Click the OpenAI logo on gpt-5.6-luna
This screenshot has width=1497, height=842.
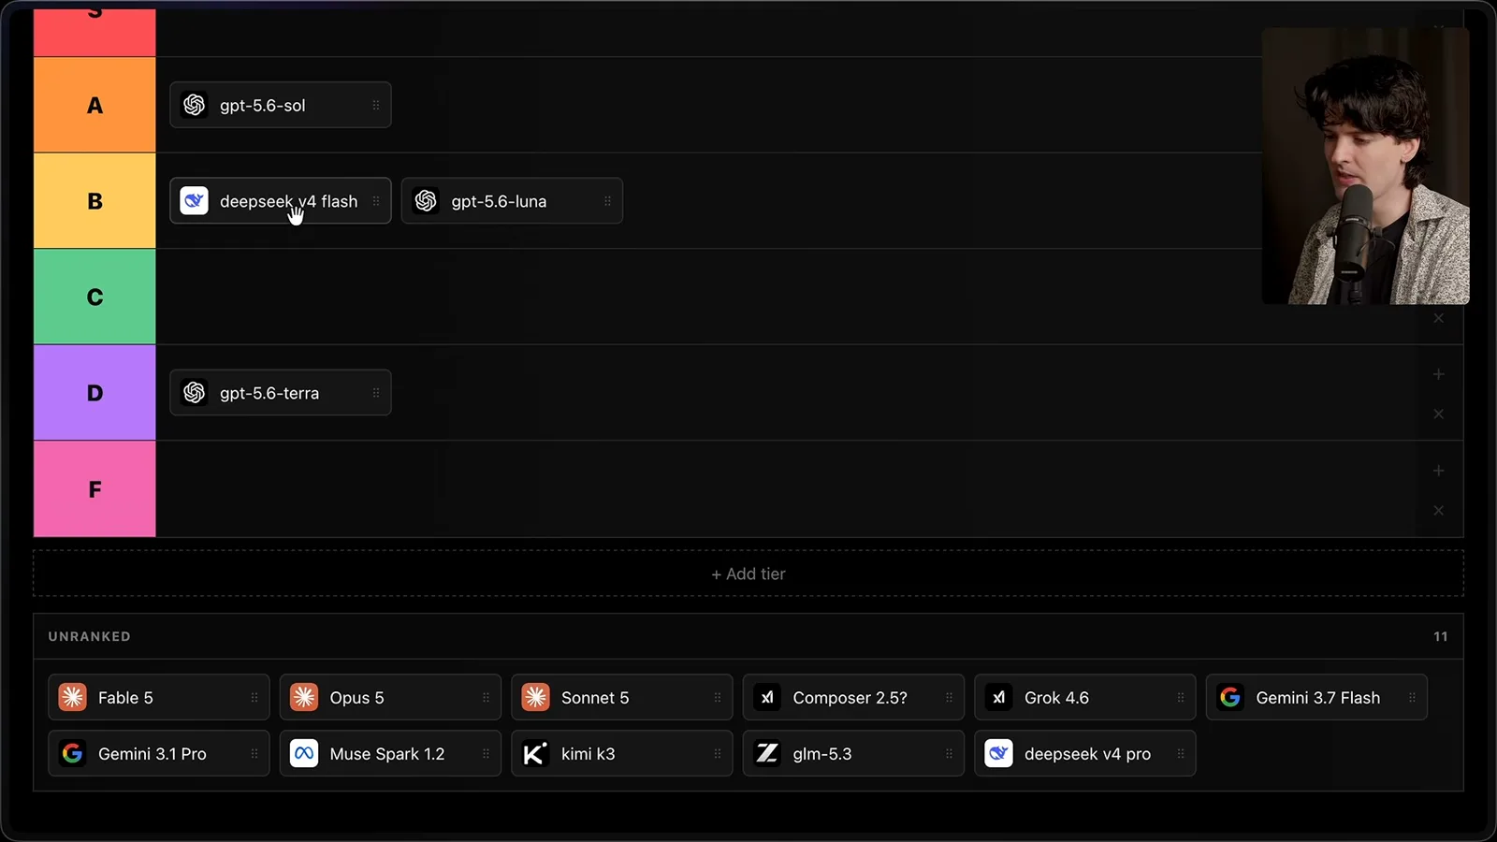[x=426, y=201]
